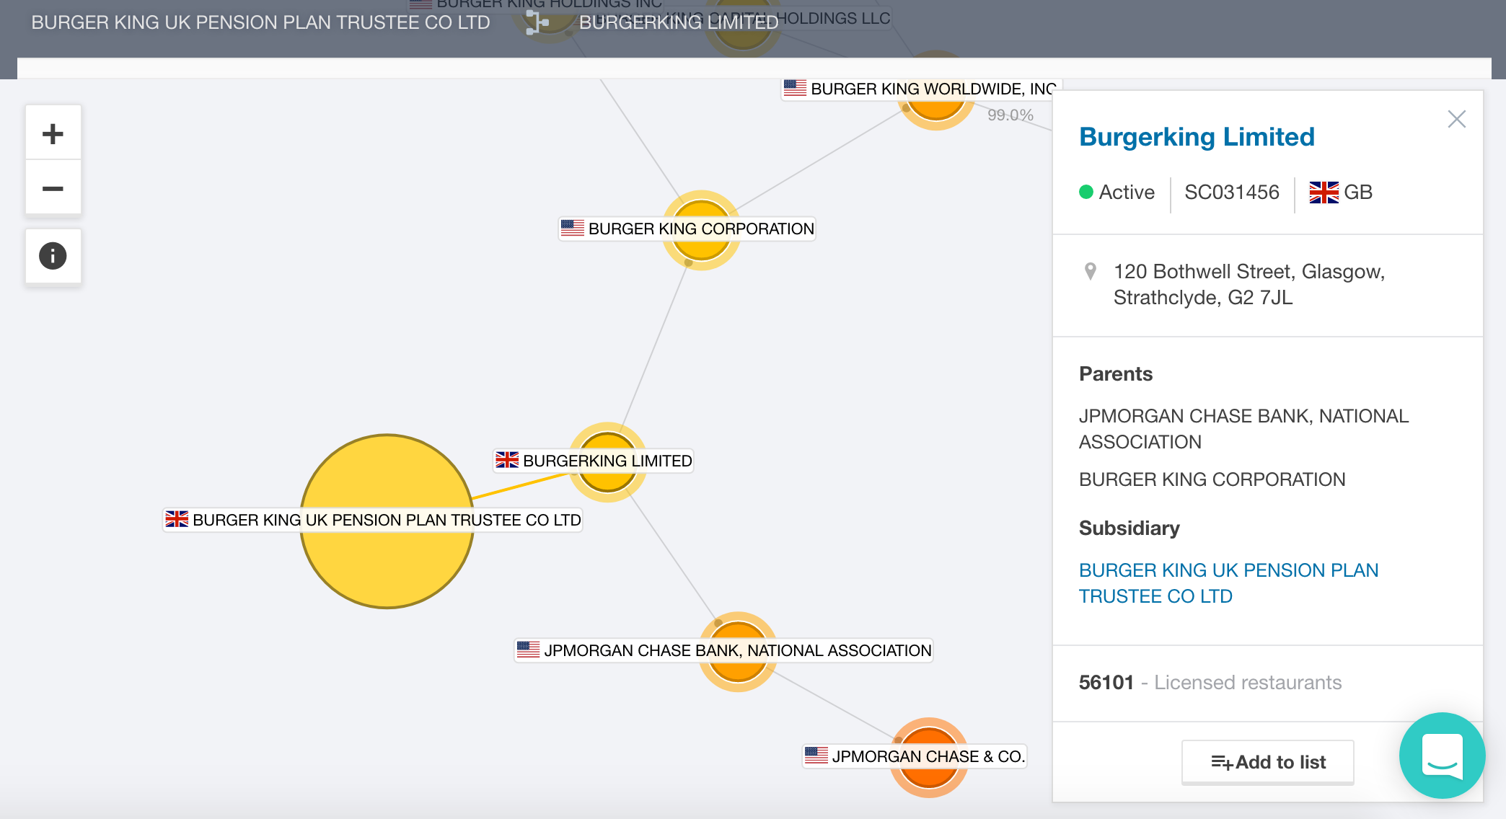
Task: Click the map pin address icon
Action: coord(1091,271)
